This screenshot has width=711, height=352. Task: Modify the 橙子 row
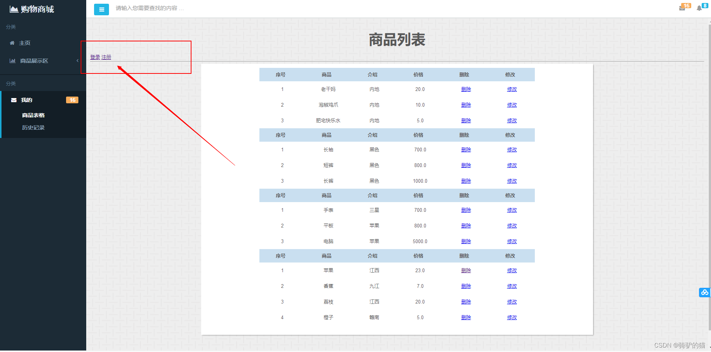pyautogui.click(x=512, y=317)
